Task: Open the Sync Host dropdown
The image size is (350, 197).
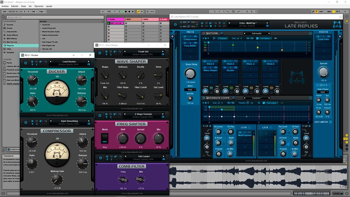Action: click(x=190, y=90)
